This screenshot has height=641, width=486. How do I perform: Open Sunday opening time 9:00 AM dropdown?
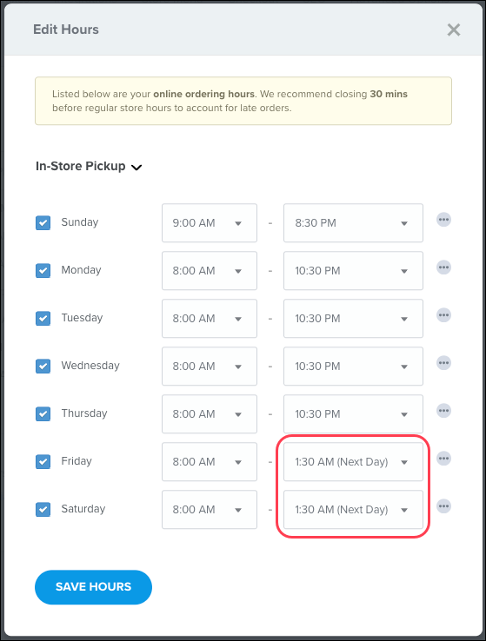tap(210, 223)
